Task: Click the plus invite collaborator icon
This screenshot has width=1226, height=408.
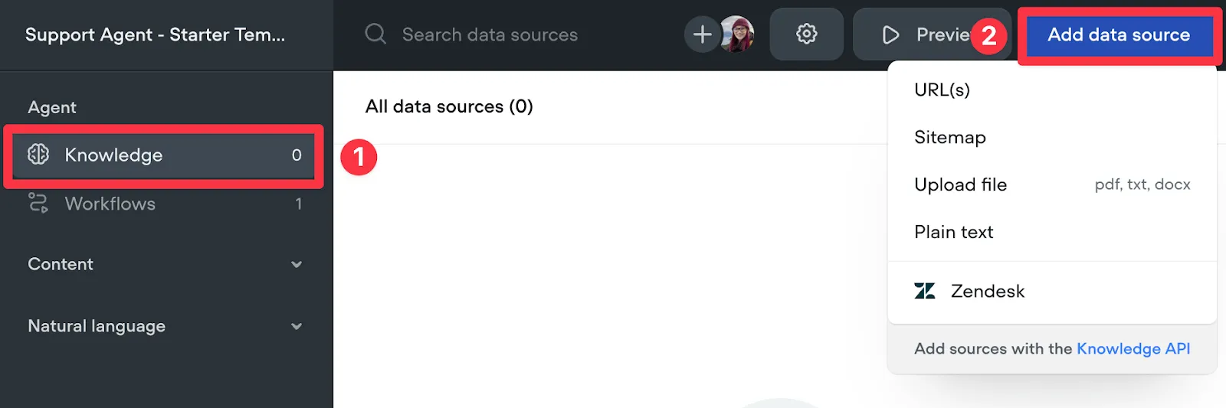Action: coord(702,34)
